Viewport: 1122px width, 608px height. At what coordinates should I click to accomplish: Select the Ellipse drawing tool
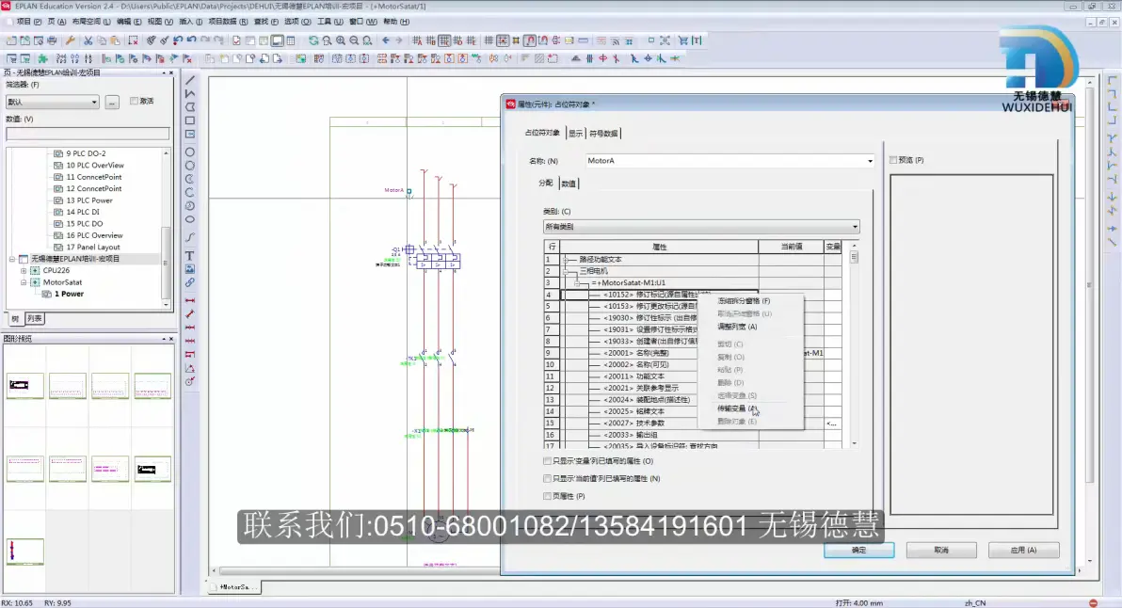(x=190, y=219)
